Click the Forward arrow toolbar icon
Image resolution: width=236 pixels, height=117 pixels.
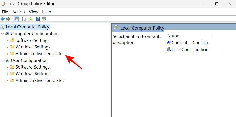tap(8, 19)
